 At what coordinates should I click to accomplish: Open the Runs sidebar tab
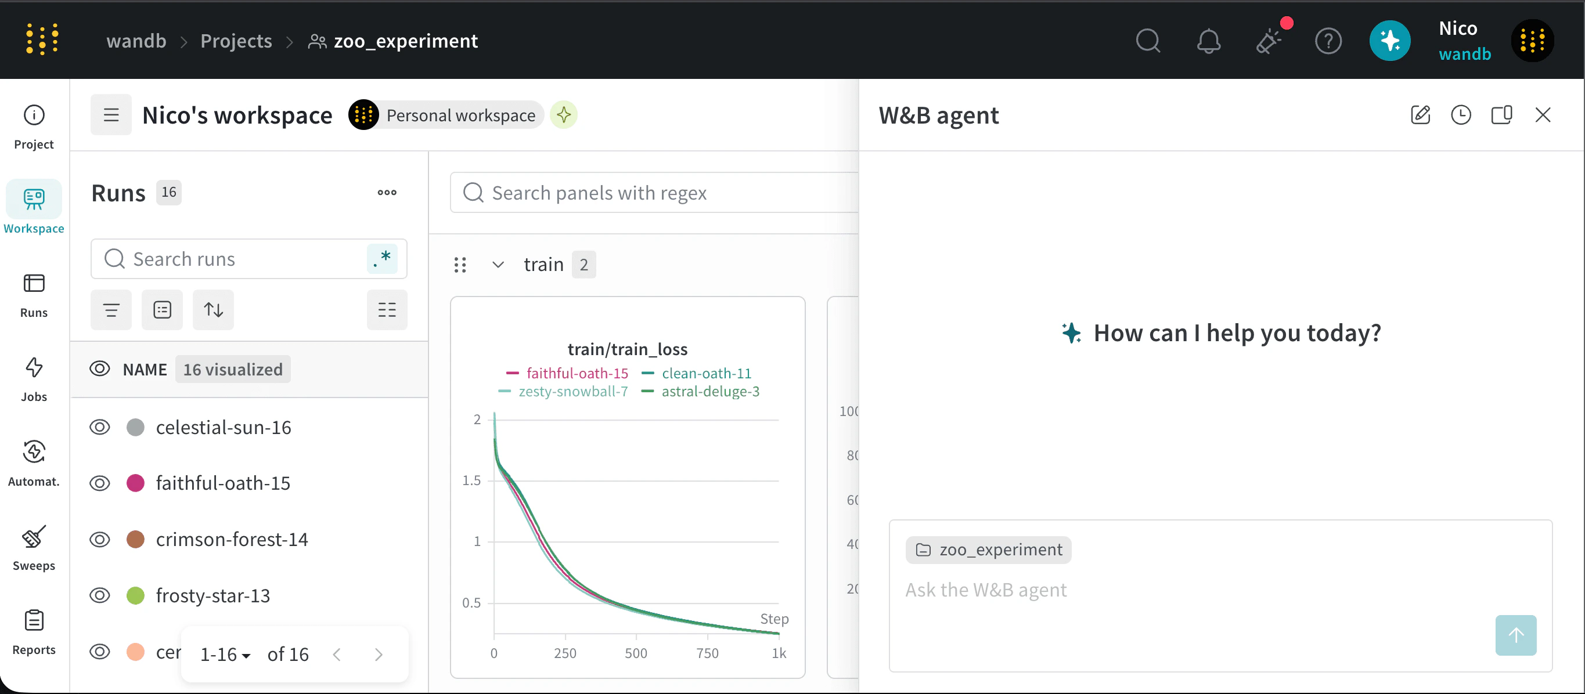[34, 296]
